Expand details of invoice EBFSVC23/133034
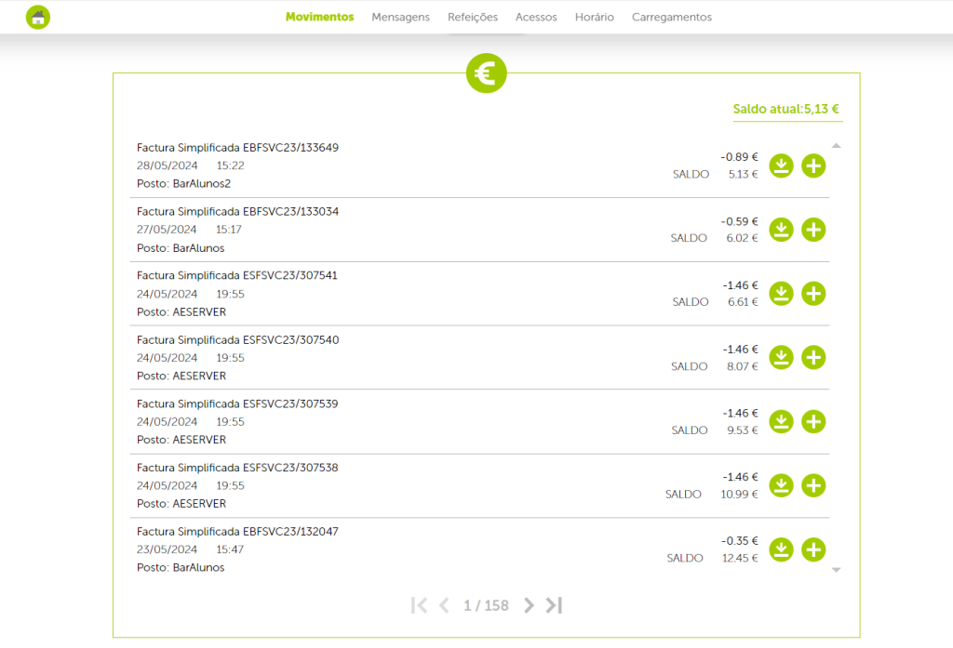The height and width of the screenshot is (648, 953). (x=813, y=230)
